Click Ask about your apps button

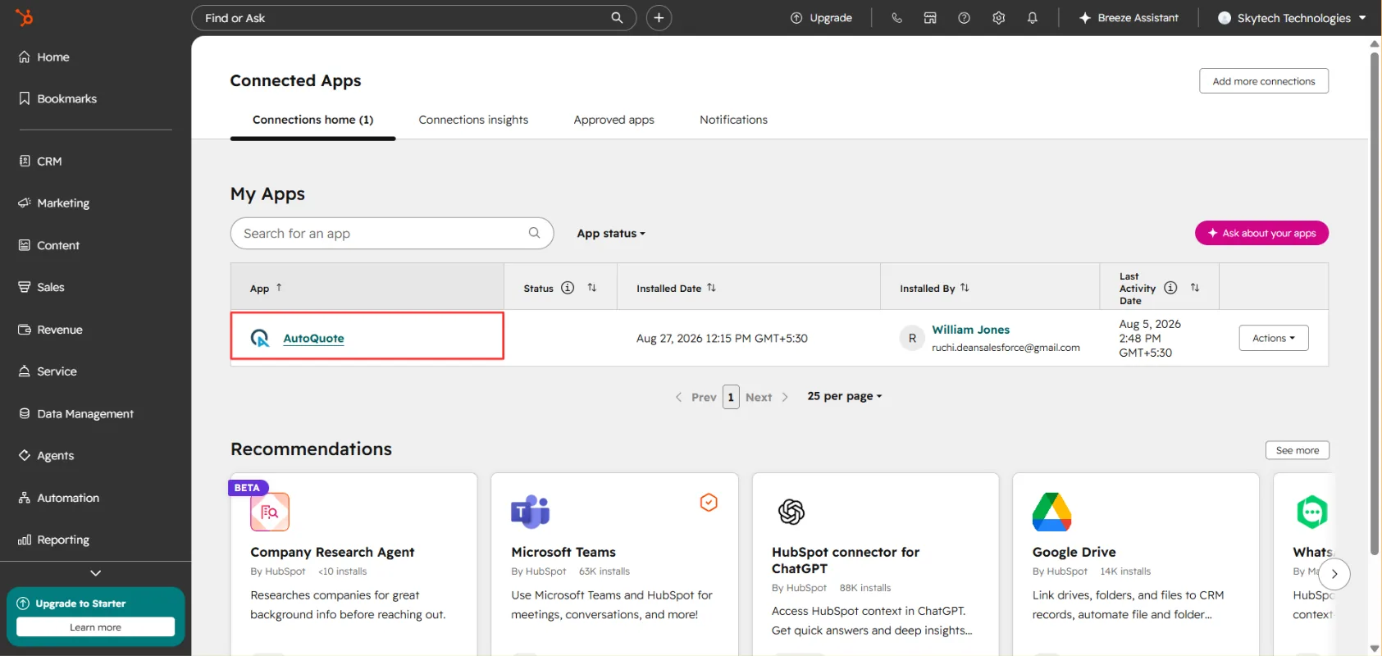click(x=1261, y=233)
